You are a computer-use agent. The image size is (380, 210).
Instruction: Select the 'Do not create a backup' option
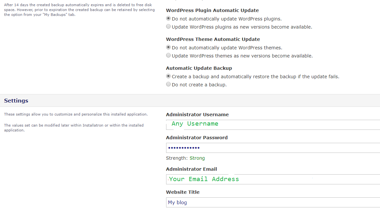point(168,85)
